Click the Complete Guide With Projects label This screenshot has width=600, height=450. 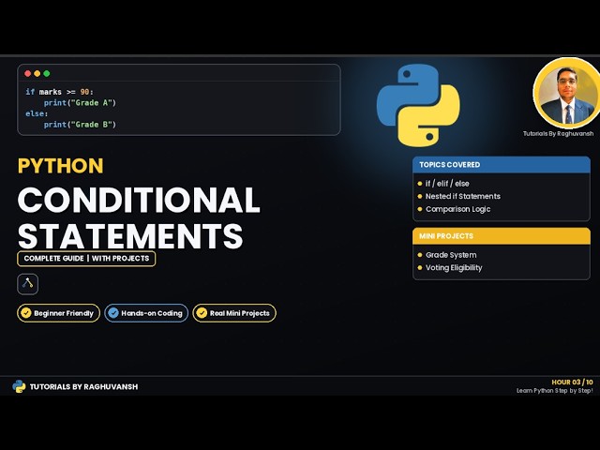[x=86, y=259]
